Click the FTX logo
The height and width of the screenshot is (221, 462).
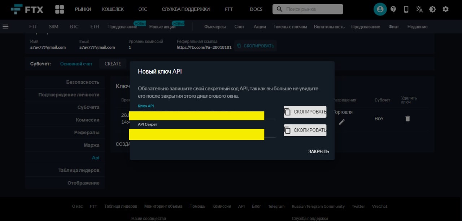click(27, 9)
